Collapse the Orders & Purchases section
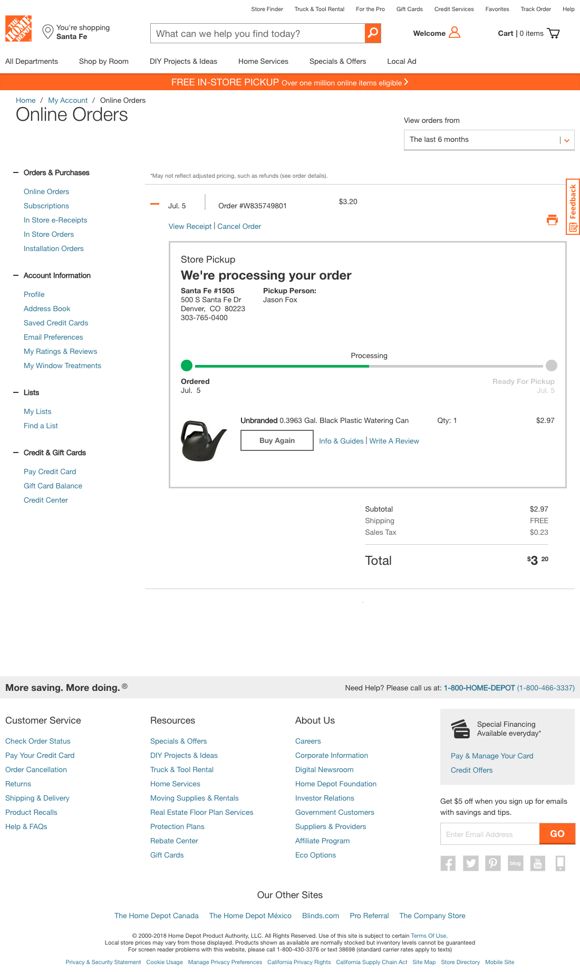Screen dimensions: 580x972 pyautogui.click(x=16, y=172)
